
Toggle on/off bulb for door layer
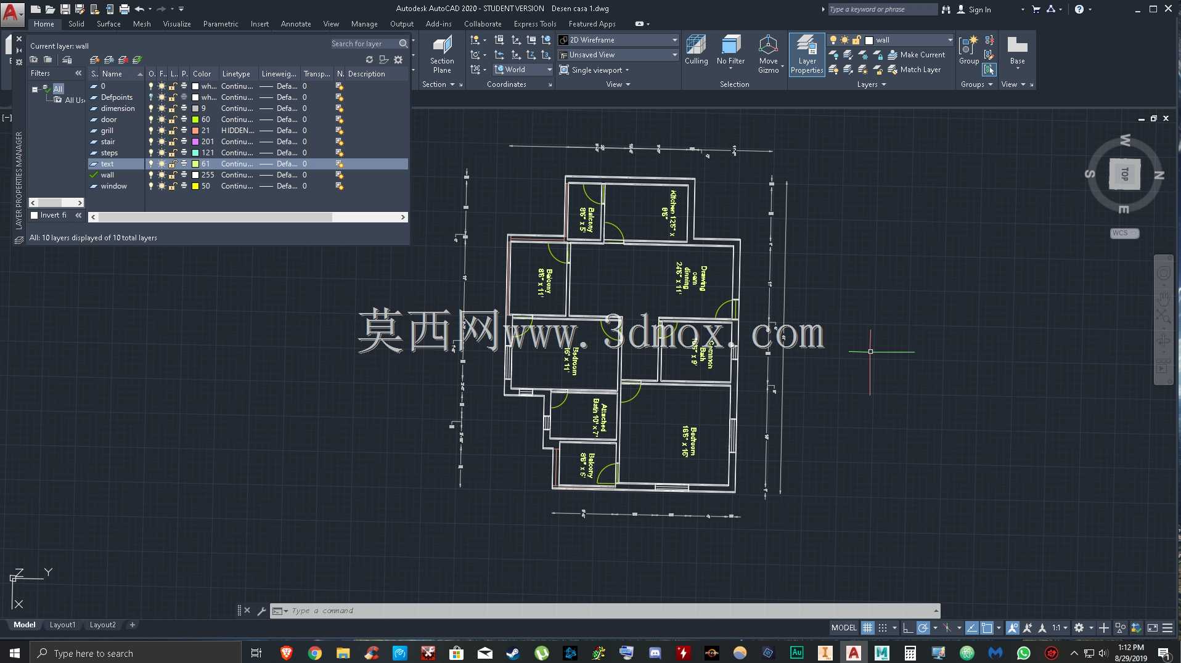coord(150,120)
